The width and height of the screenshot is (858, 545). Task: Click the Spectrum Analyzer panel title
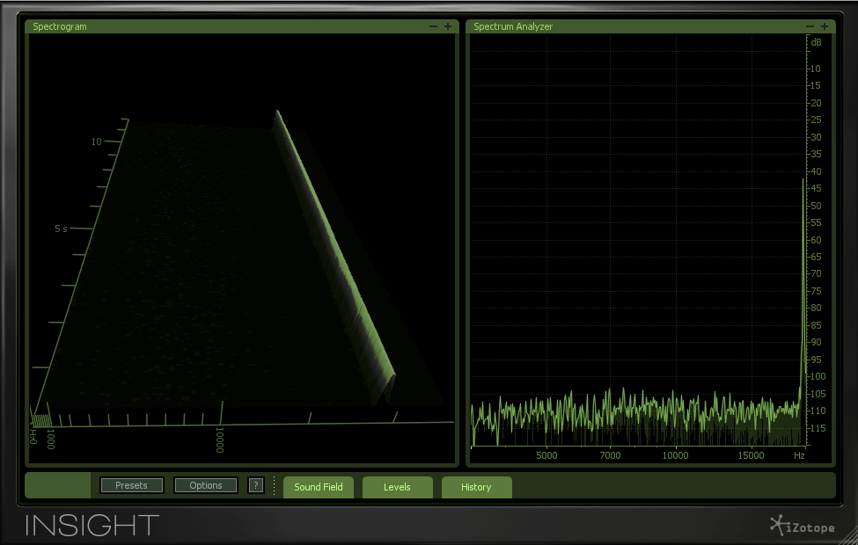pos(513,26)
